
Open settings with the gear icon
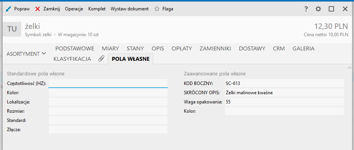pos(318,9)
